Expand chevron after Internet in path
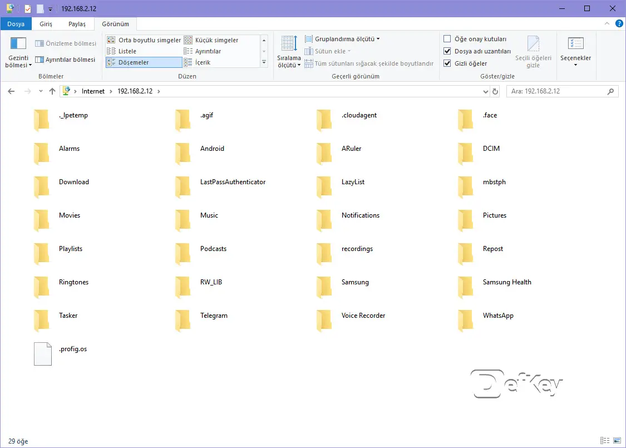Image resolution: width=626 pixels, height=448 pixels. click(x=111, y=91)
